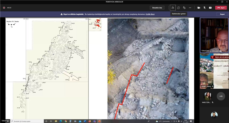Viewport: 229px width, 123px height.
Task: Open Microsoft Edge on shared taskbar
Action: (61, 121)
